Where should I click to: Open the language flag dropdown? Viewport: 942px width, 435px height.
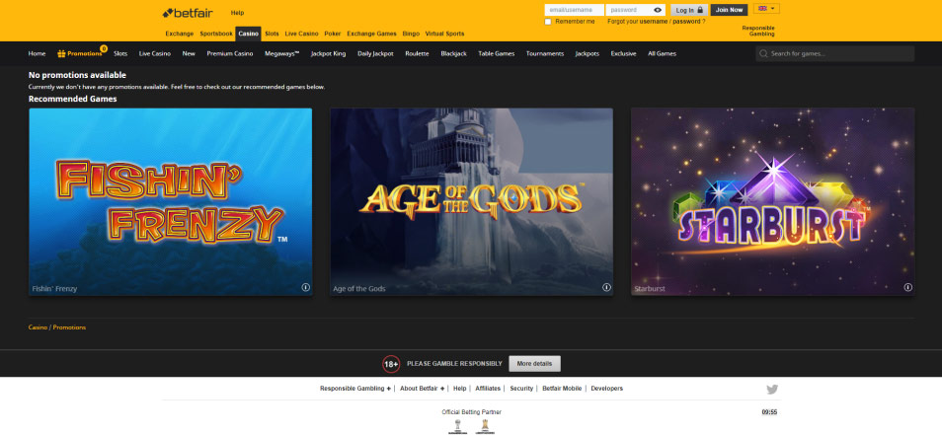(x=766, y=9)
